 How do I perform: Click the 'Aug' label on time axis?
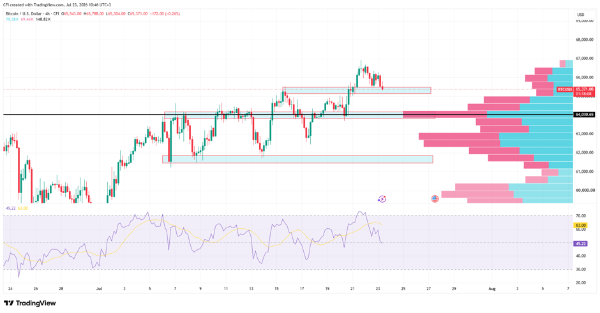click(492, 289)
